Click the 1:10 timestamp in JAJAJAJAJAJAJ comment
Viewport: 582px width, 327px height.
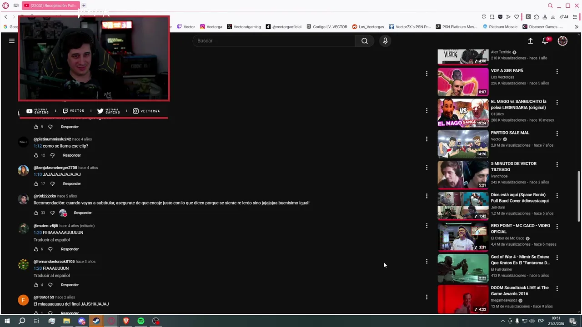(37, 174)
